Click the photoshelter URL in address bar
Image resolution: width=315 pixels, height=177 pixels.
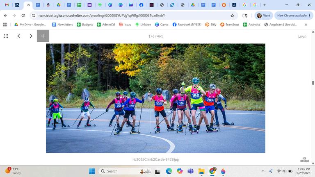(x=102, y=16)
